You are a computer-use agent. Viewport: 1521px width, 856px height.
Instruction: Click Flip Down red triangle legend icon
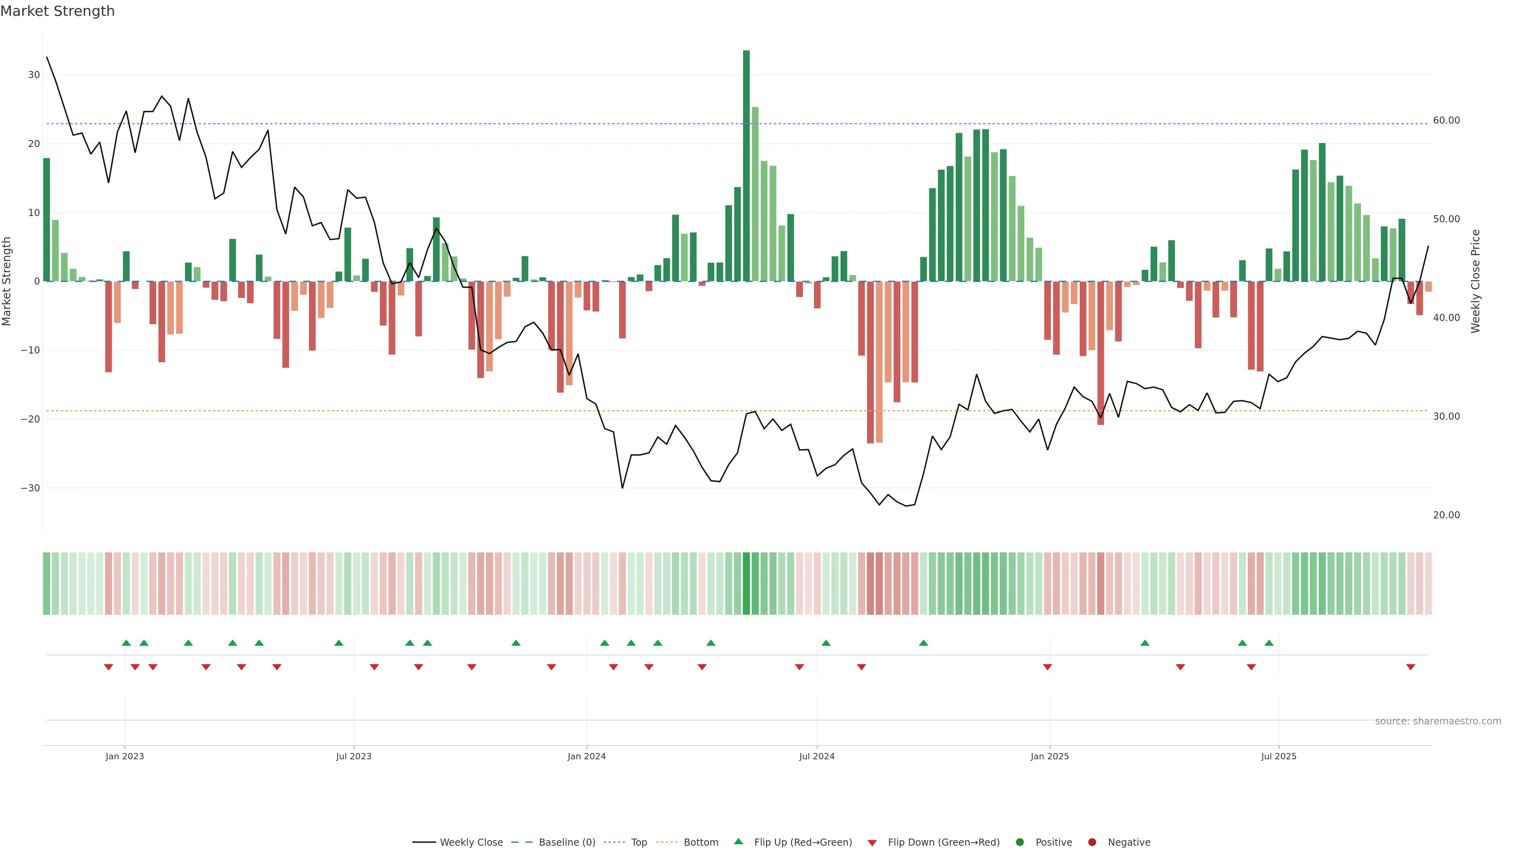(872, 843)
